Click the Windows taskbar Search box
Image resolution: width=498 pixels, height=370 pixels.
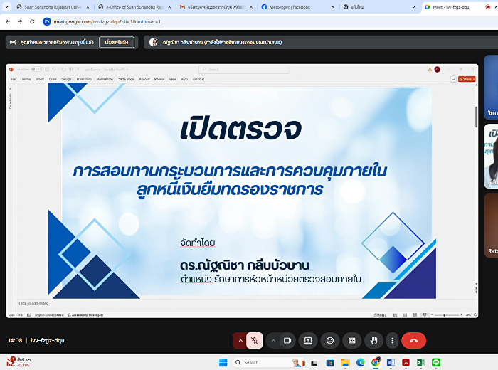pyautogui.click(x=269, y=363)
